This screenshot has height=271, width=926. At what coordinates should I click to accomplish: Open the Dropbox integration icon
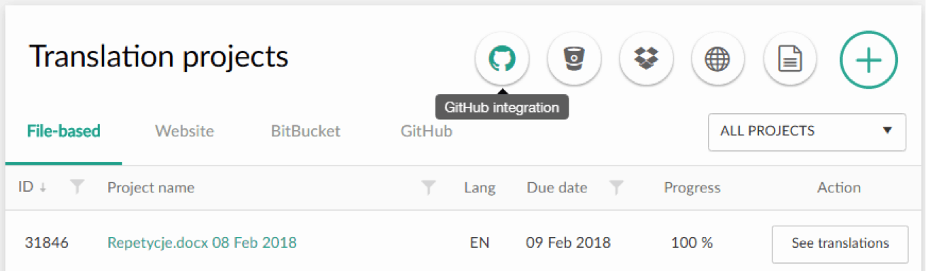point(646,59)
